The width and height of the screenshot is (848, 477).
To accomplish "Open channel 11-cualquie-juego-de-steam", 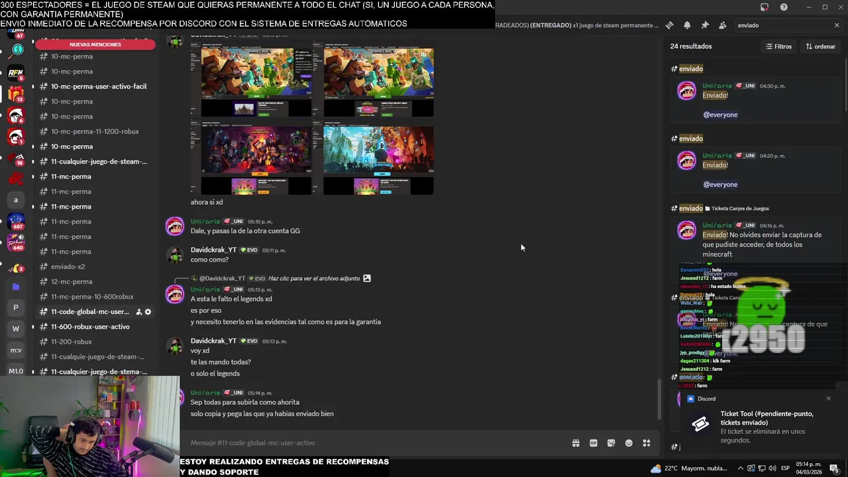I will [95, 356].
